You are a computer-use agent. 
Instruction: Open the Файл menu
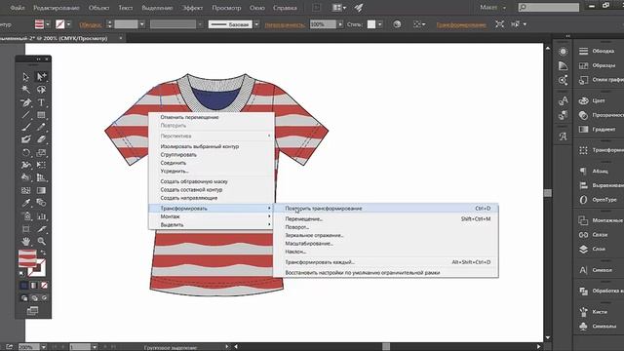[18, 8]
